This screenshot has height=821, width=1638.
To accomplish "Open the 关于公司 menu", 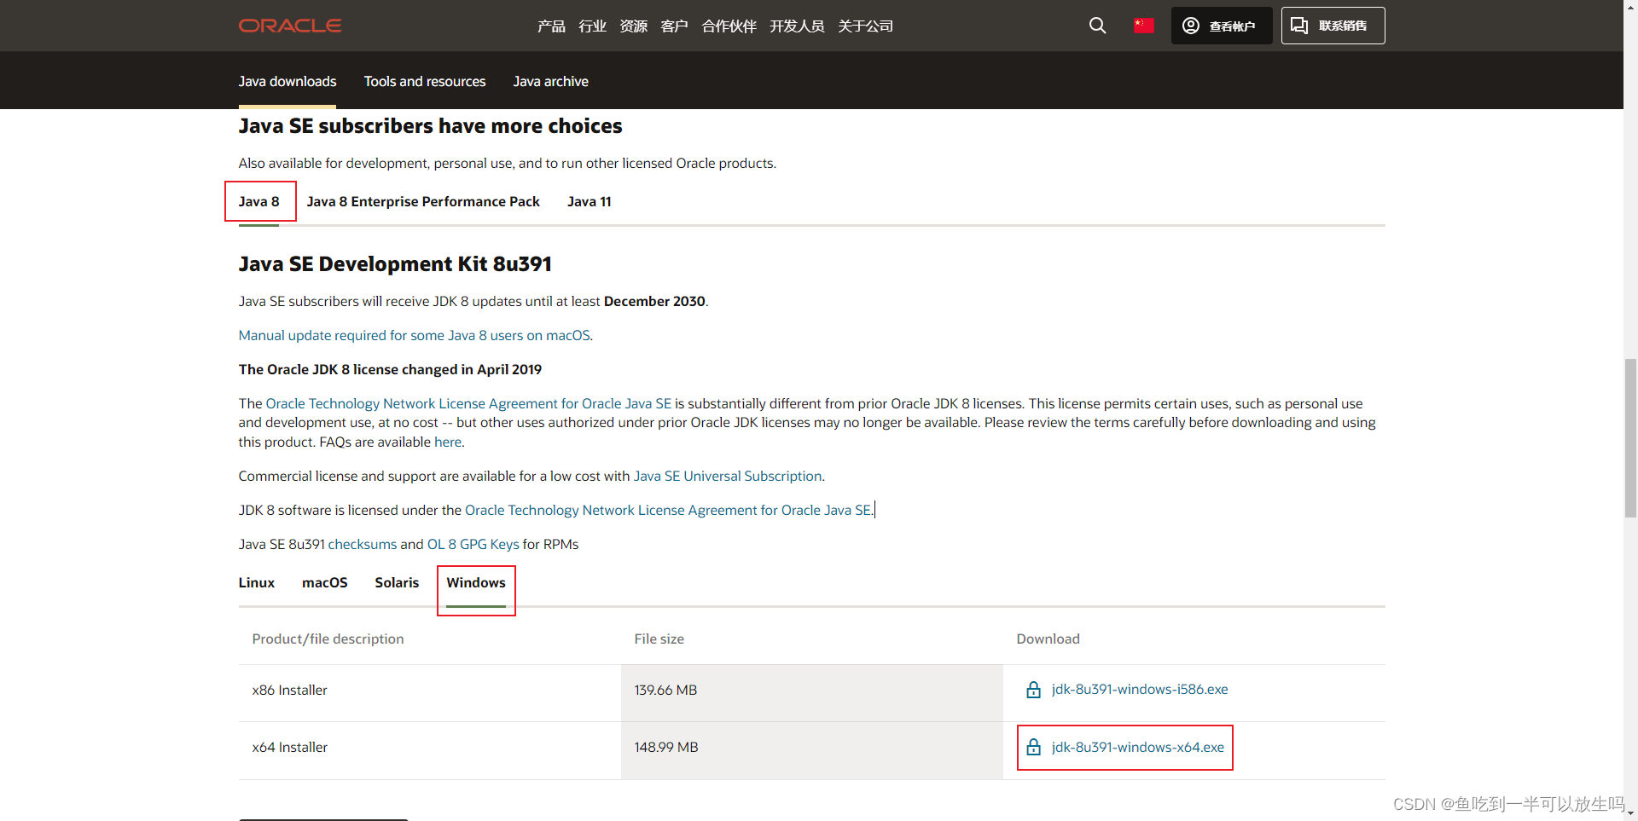I will click(865, 26).
